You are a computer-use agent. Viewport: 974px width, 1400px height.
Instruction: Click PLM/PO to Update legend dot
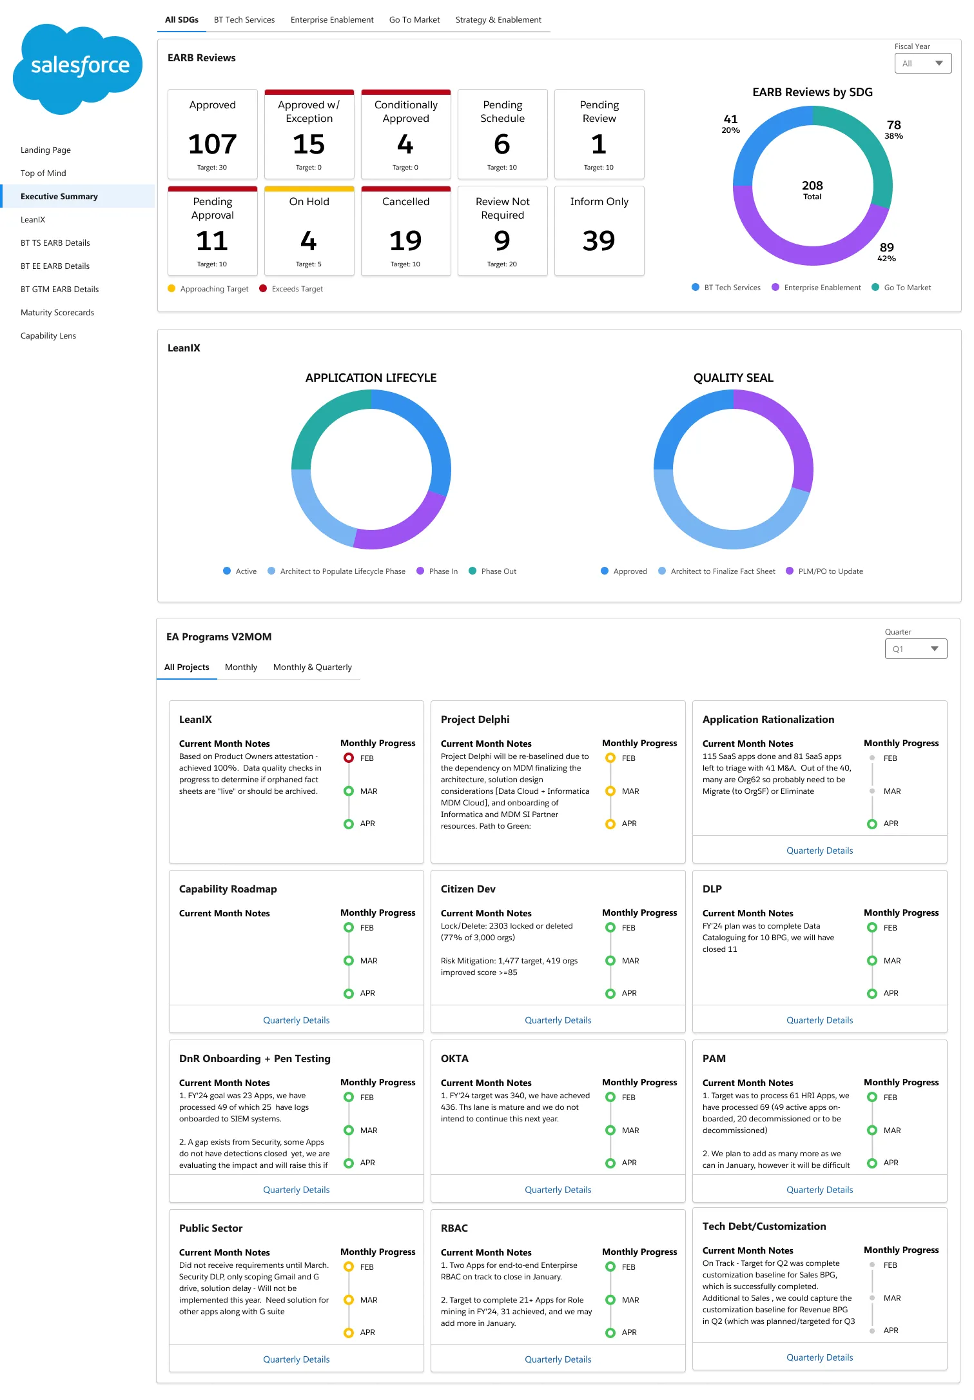[790, 571]
